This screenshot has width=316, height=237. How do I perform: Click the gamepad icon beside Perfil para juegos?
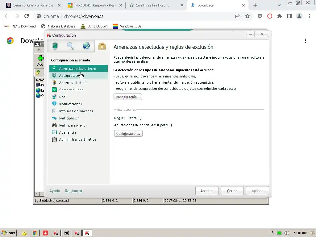pos(54,125)
